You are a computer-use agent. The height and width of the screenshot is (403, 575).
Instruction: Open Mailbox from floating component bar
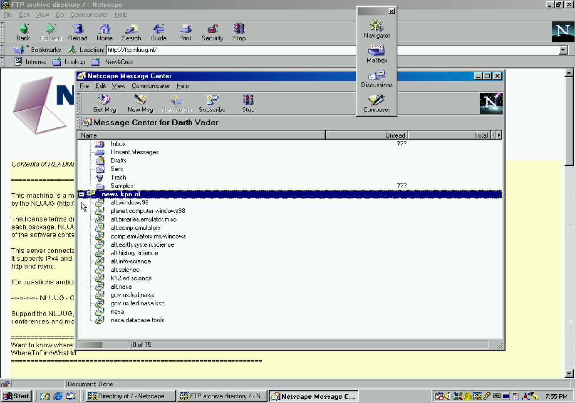376,54
